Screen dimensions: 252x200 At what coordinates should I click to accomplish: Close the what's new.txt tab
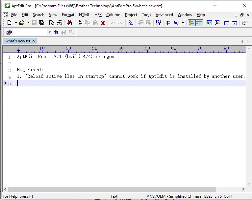(34, 41)
